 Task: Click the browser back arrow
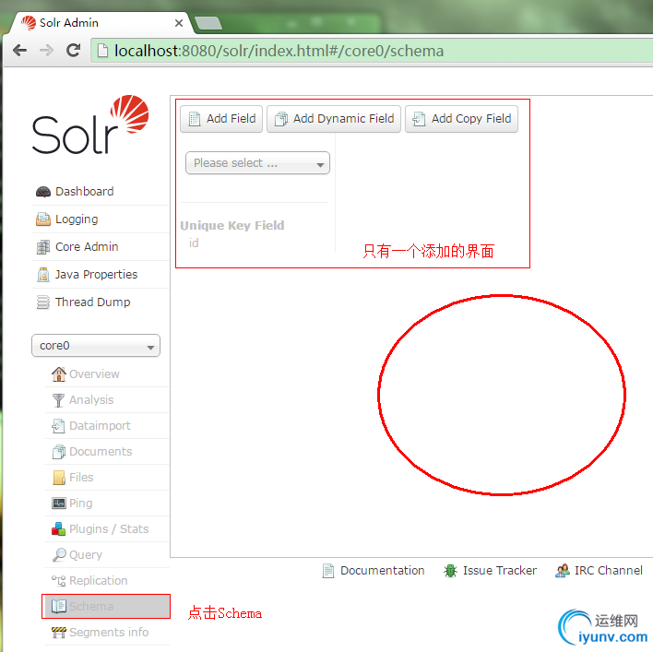coord(20,51)
